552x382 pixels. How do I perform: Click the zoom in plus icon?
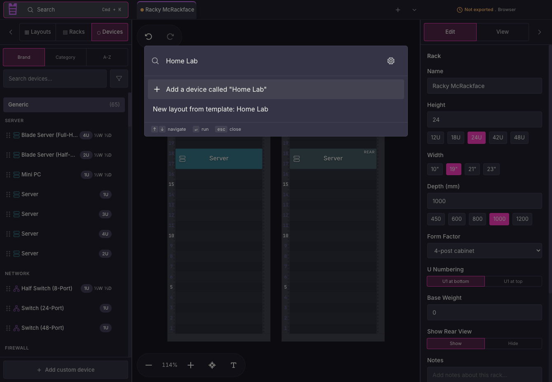pos(191,365)
